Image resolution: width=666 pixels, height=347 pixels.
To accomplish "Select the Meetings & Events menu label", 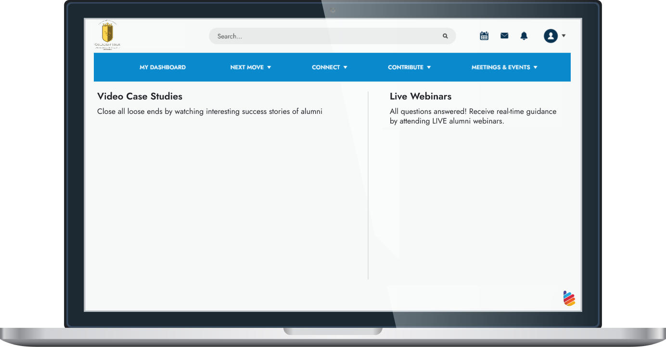I will click(x=500, y=67).
